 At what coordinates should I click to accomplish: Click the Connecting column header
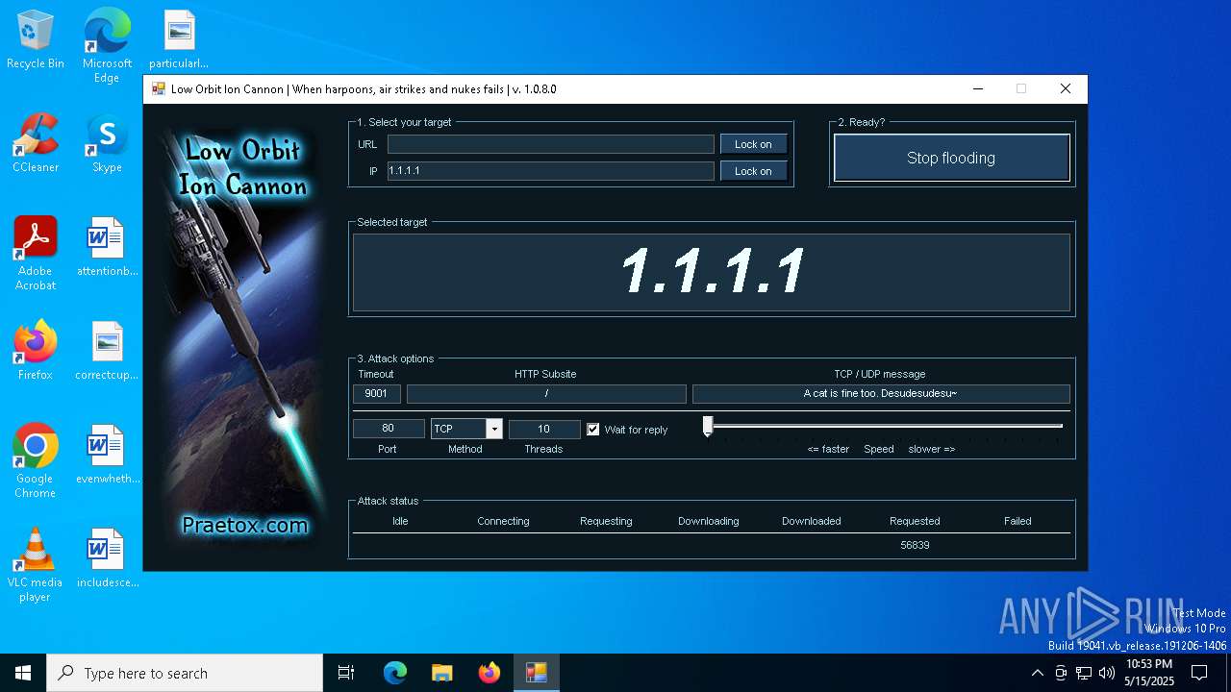pyautogui.click(x=503, y=521)
